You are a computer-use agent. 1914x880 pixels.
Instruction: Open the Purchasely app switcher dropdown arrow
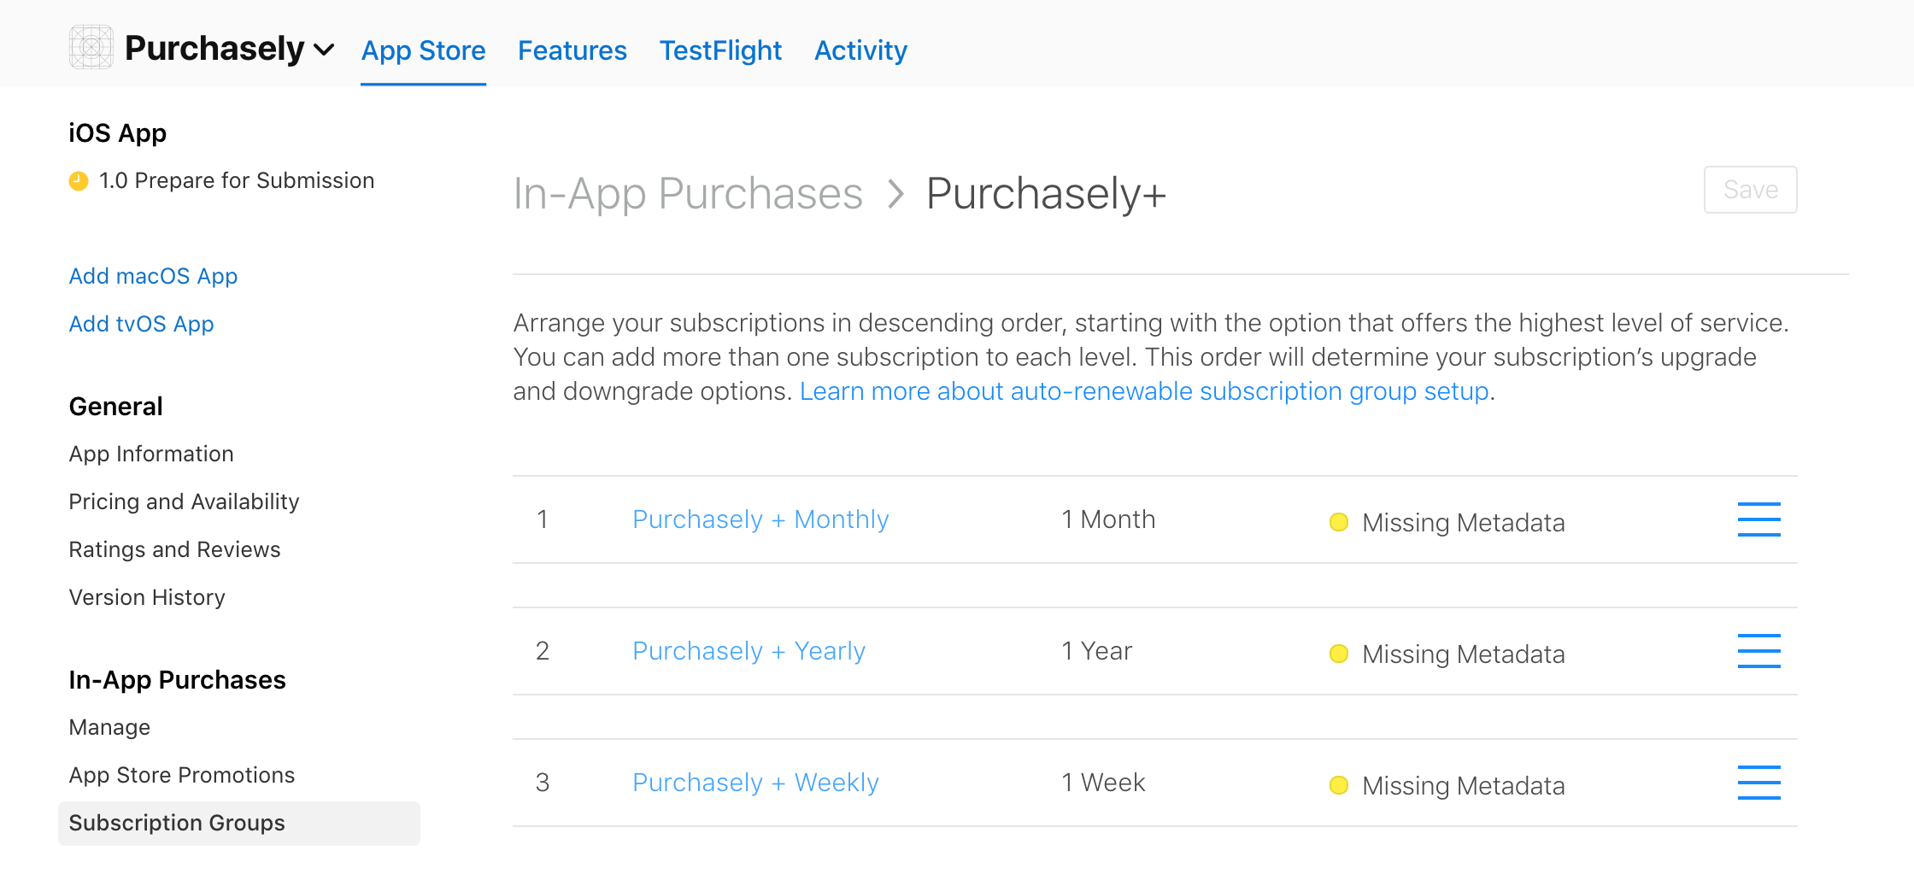pos(324,50)
